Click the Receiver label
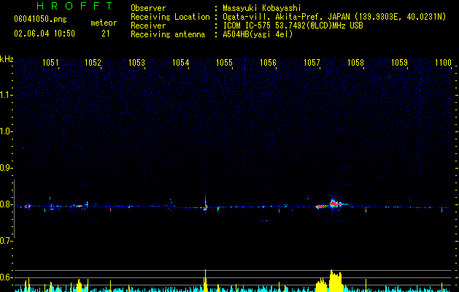Image resolution: width=459 pixels, height=292 pixels. tap(148, 26)
